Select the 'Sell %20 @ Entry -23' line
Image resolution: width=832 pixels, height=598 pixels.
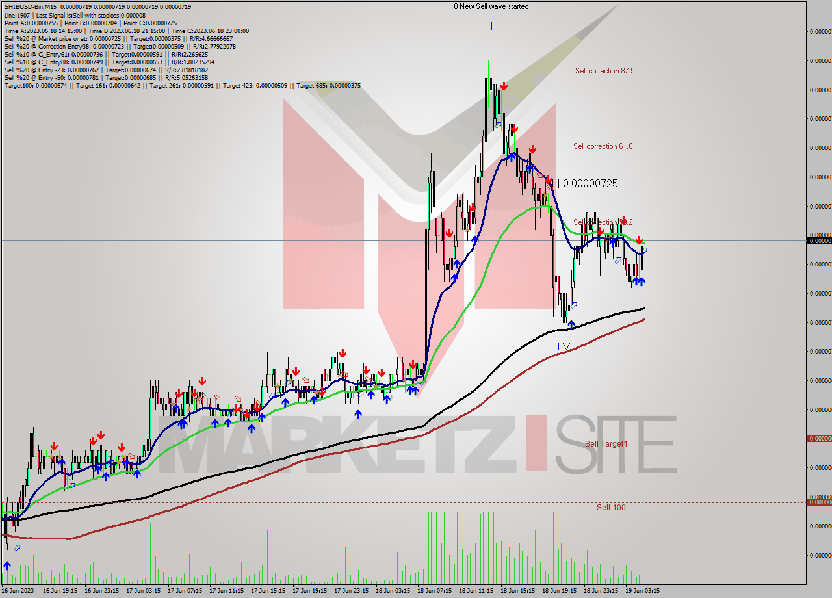[x=106, y=70]
